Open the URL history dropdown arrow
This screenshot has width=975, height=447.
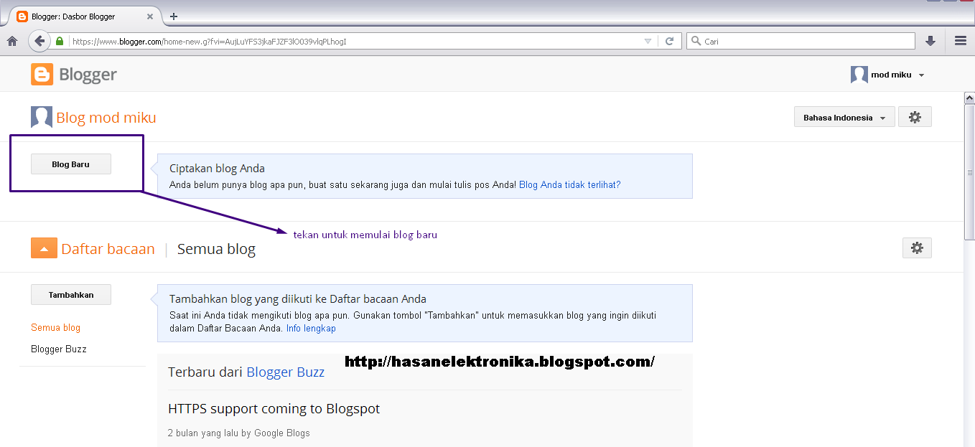pos(648,42)
